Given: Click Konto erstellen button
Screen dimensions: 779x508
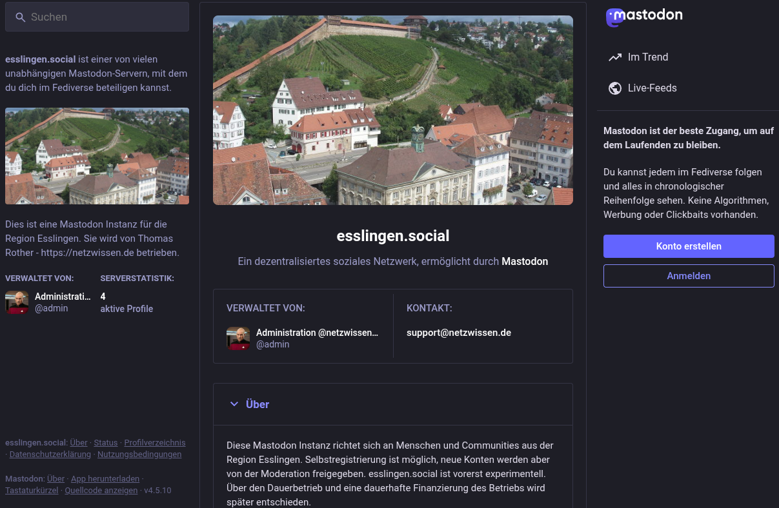Looking at the screenshot, I should [x=689, y=246].
